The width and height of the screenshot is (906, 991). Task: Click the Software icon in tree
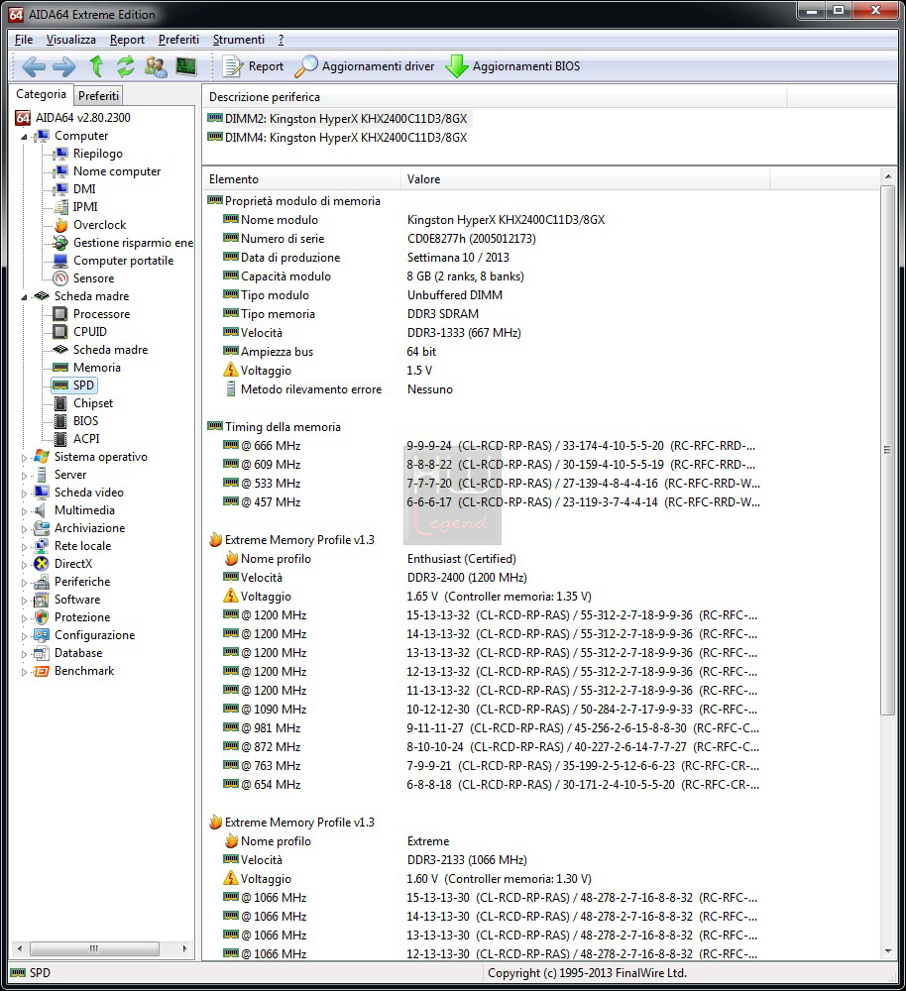(42, 600)
